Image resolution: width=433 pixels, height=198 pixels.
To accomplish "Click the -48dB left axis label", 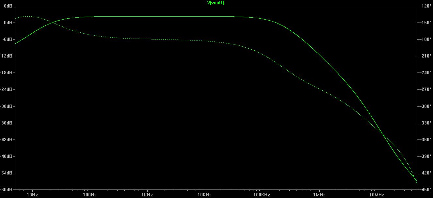I will point(7,156).
